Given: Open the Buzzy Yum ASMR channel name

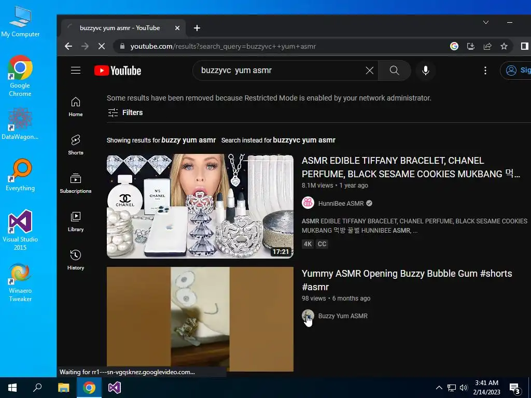Looking at the screenshot, I should click(x=343, y=316).
